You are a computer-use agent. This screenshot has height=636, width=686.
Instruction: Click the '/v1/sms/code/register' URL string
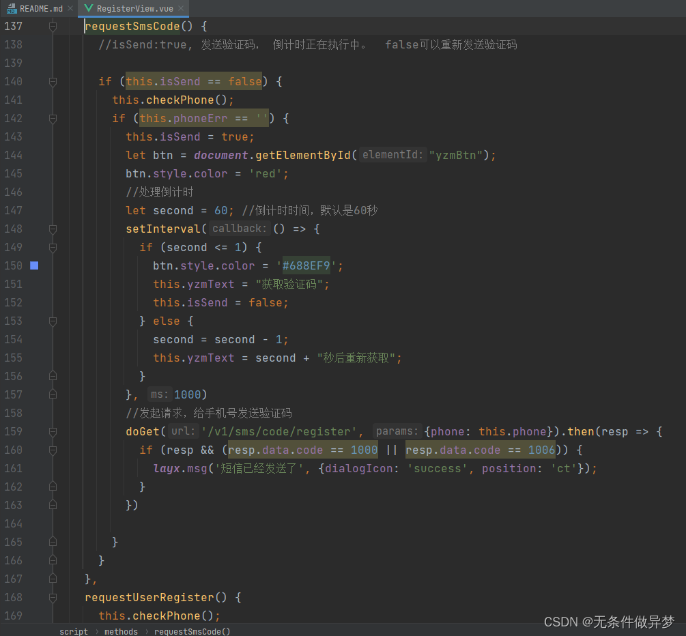coord(278,432)
